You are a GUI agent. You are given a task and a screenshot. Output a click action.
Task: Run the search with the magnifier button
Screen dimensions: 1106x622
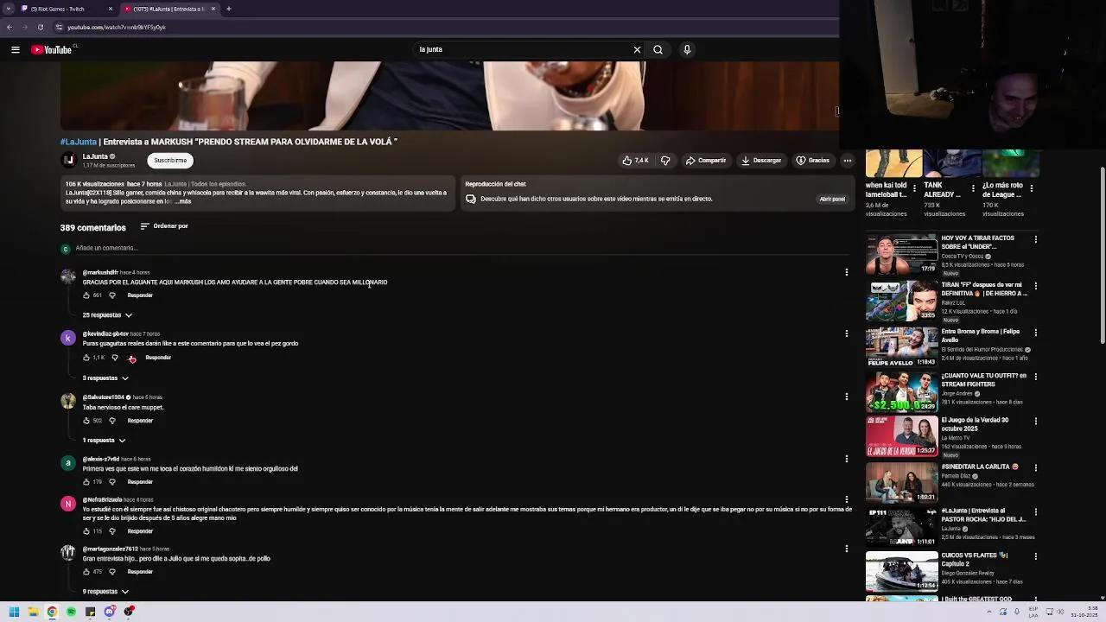(x=658, y=49)
